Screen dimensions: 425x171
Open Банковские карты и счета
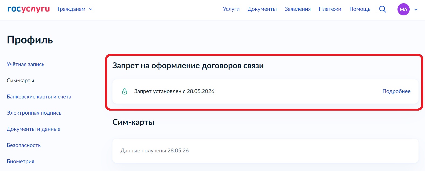tap(39, 97)
